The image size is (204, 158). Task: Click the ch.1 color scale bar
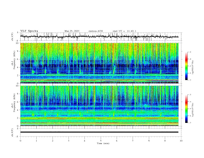186,66
